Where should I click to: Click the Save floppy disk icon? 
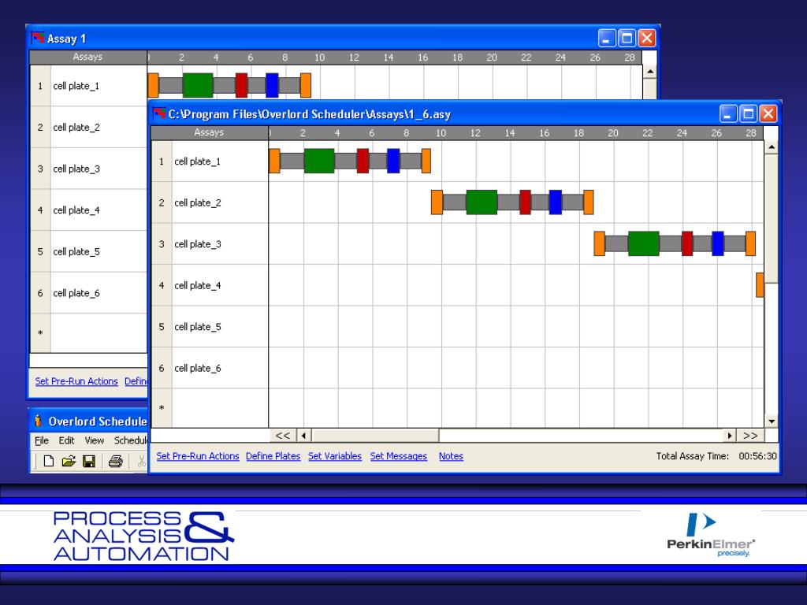pyautogui.click(x=89, y=461)
